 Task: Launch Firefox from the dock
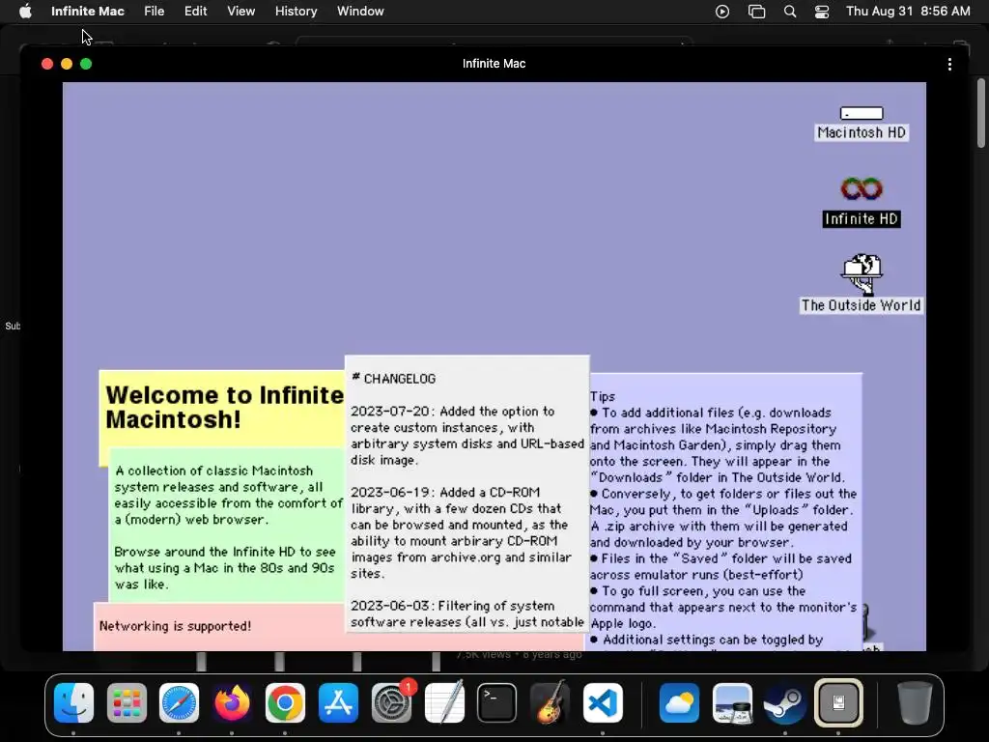tap(232, 702)
